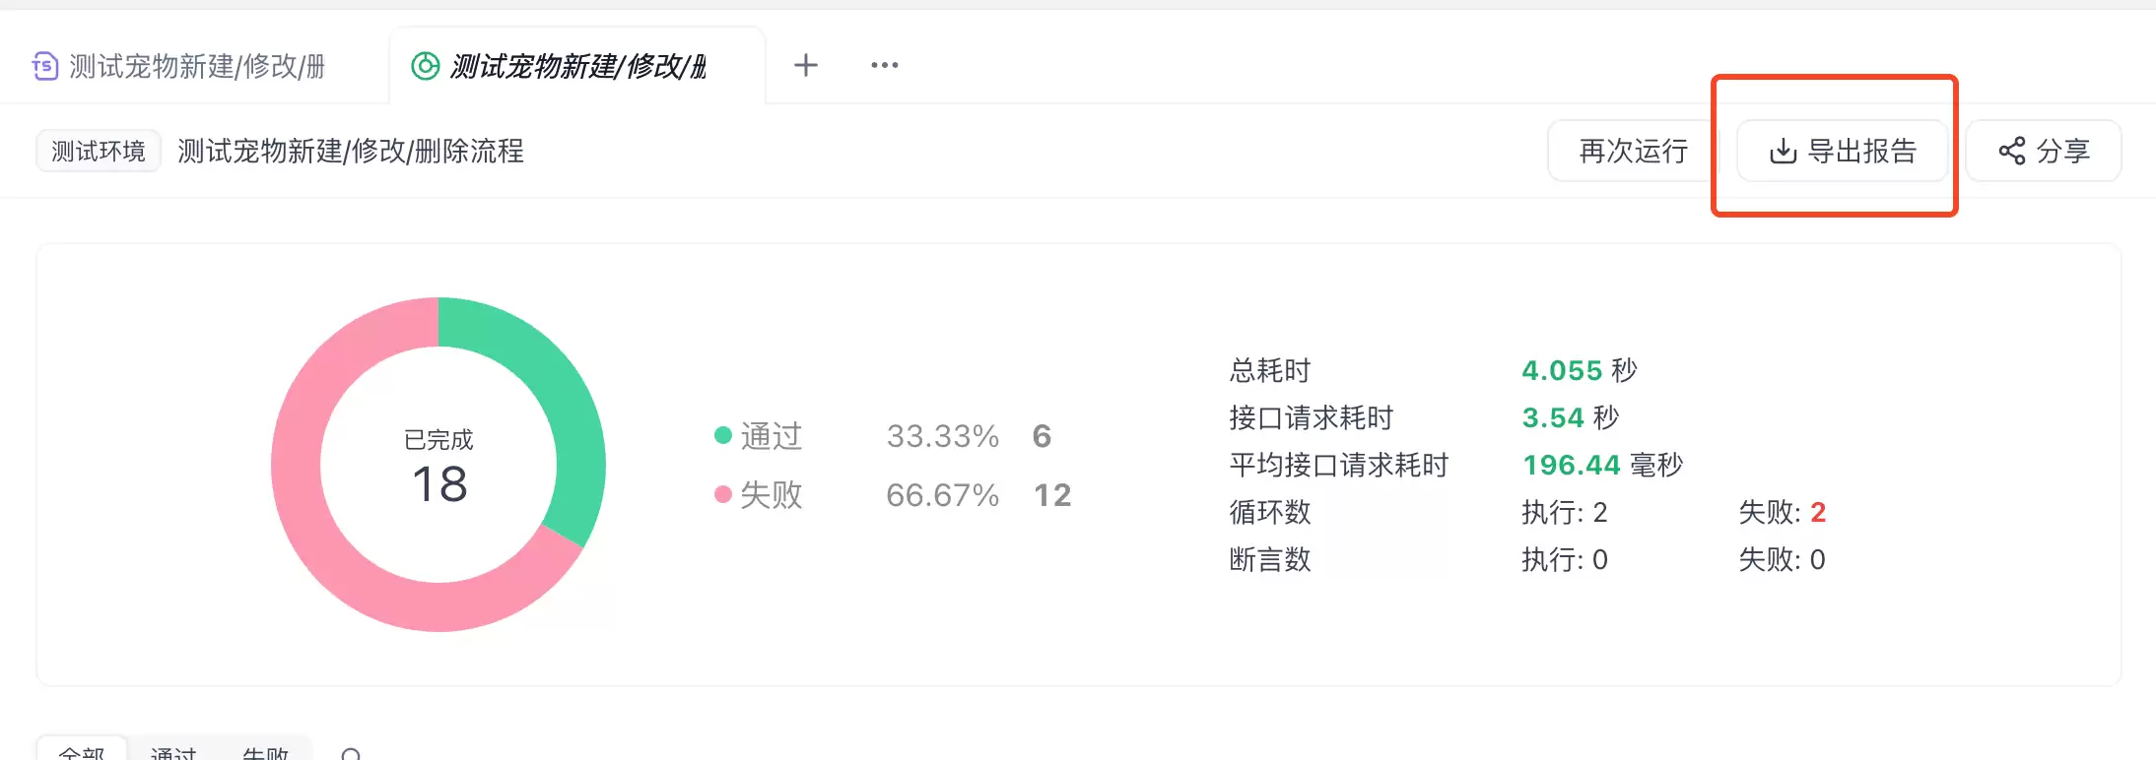Click 导出报告 export report button
The width and height of the screenshot is (2156, 760).
click(x=1842, y=151)
